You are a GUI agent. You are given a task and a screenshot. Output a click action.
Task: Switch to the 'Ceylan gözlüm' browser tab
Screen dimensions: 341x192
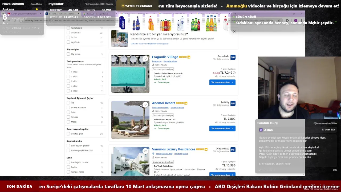point(25,14)
